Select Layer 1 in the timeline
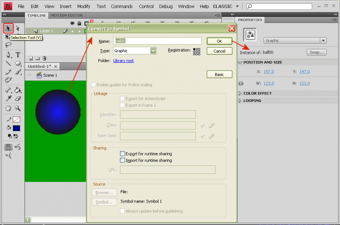 click(x=46, y=31)
